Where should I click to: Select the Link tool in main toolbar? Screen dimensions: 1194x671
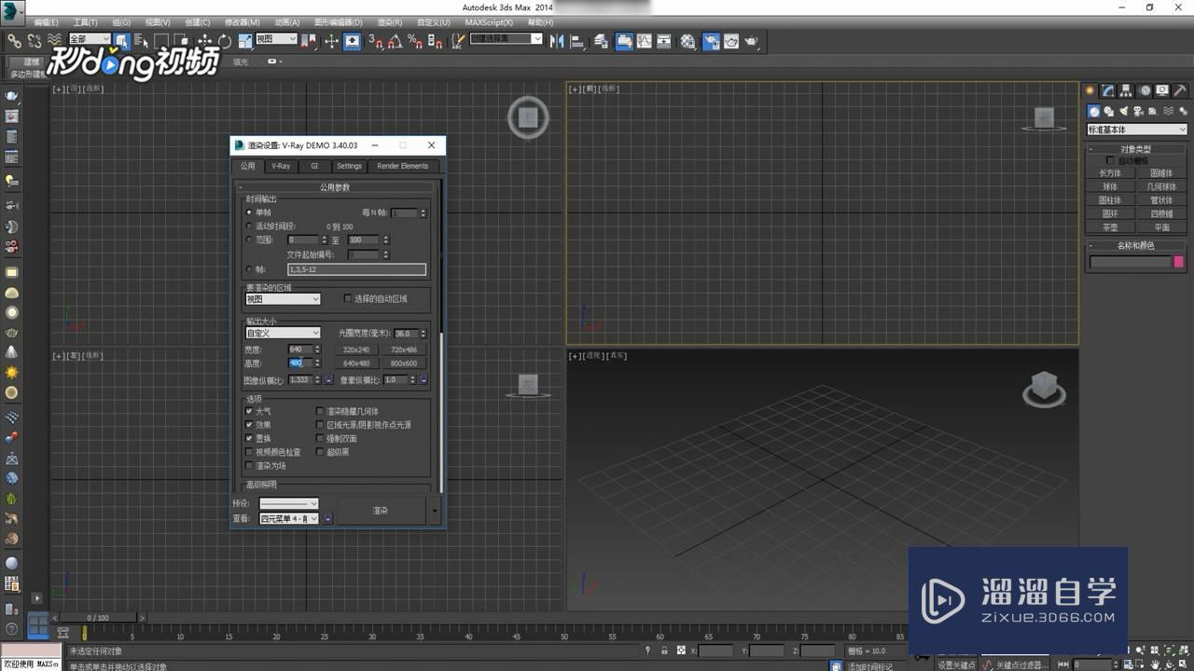(x=14, y=41)
